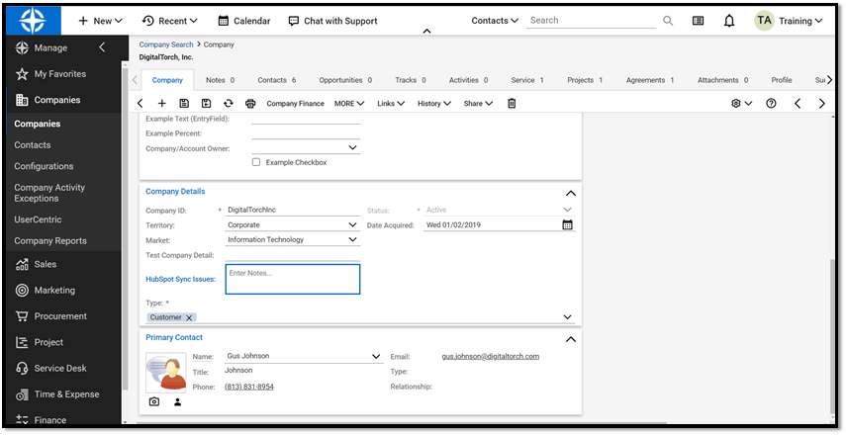Viewport: 846px width, 435px height.
Task: Click the ConnectWise compass logo
Action: pos(34,21)
